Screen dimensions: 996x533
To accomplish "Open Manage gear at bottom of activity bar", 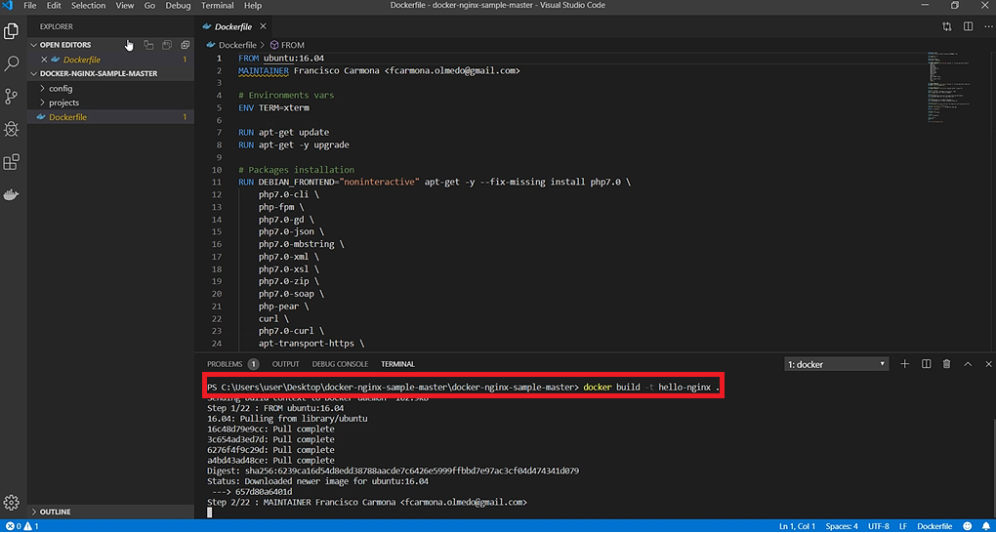I will (x=12, y=502).
